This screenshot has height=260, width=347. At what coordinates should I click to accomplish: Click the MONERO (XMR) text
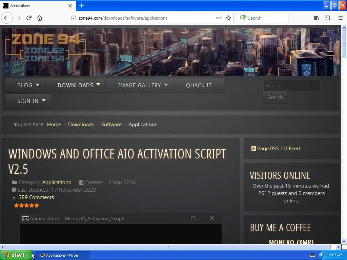[291, 242]
